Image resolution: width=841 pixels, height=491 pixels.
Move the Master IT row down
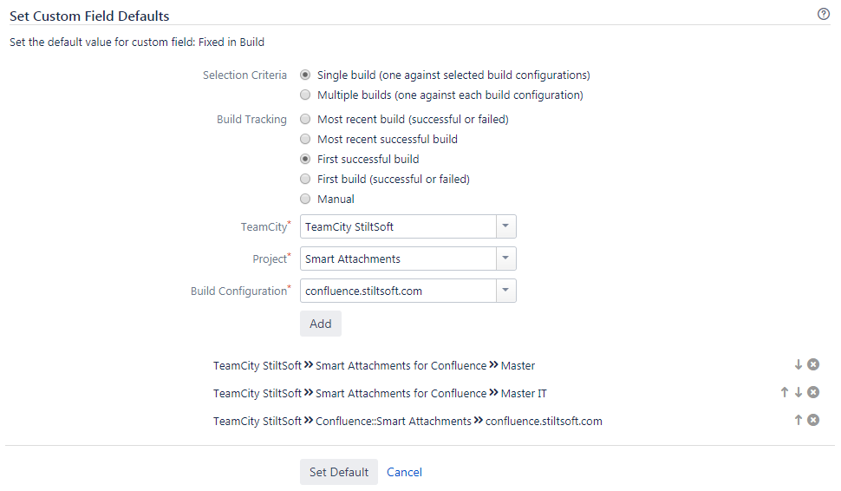(x=799, y=393)
